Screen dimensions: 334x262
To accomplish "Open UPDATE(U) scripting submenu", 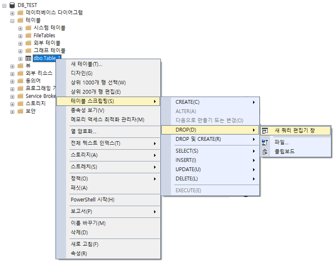I will tap(210, 170).
